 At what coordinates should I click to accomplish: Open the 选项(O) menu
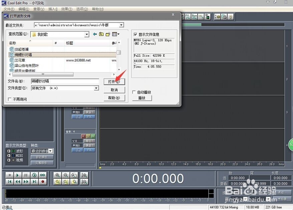pos(82,9)
